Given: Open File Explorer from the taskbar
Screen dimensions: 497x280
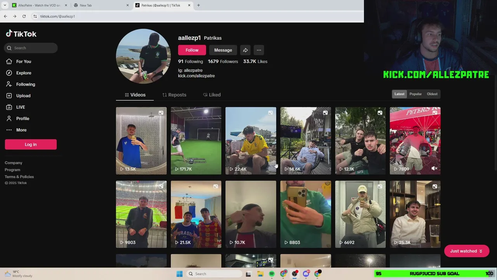Looking at the screenshot, I should [260, 274].
